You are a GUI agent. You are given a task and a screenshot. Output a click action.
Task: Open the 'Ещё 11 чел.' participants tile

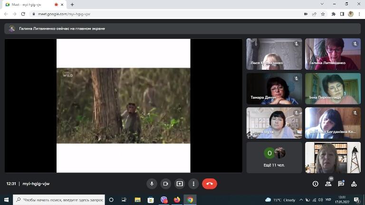click(x=274, y=158)
